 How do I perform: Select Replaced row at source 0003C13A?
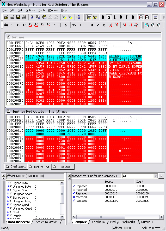[118, 201]
